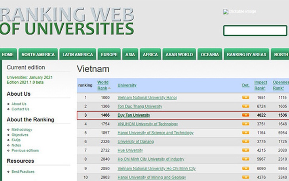The height and width of the screenshot is (181, 289).
Task: Open Previous editions link
Action: point(25,150)
